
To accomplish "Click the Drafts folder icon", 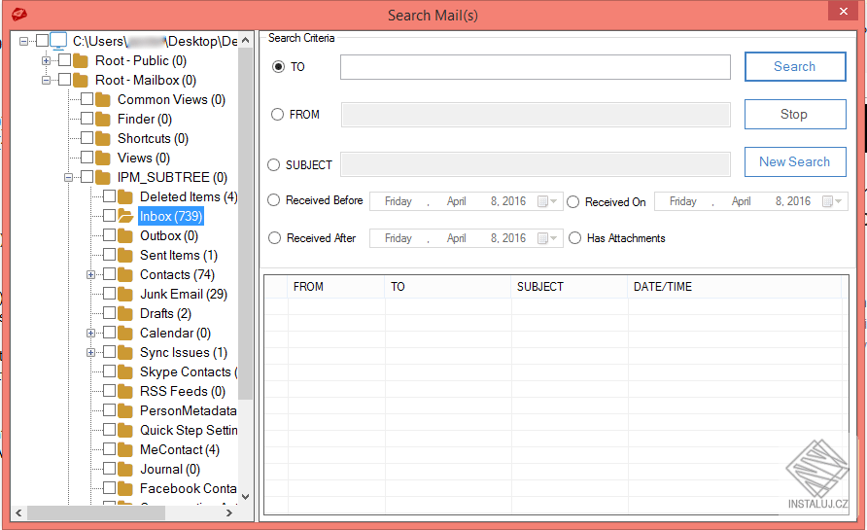I will tap(125, 313).
